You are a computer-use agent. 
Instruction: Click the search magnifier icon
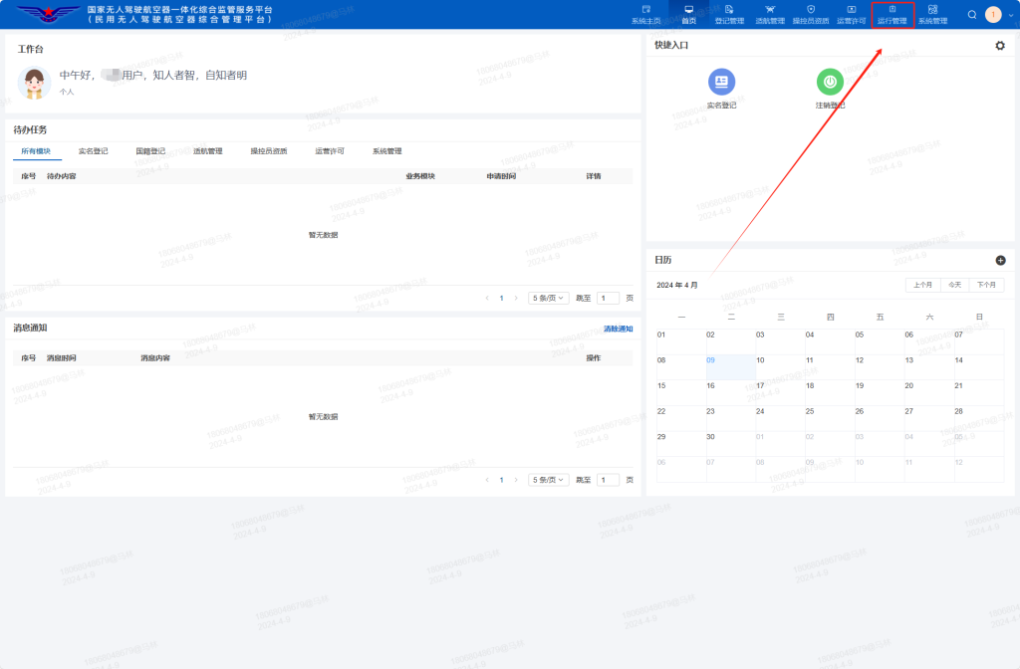click(x=972, y=15)
